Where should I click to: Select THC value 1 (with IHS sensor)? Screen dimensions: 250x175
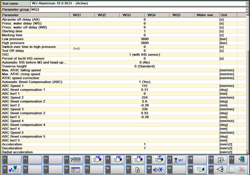pos(145,55)
